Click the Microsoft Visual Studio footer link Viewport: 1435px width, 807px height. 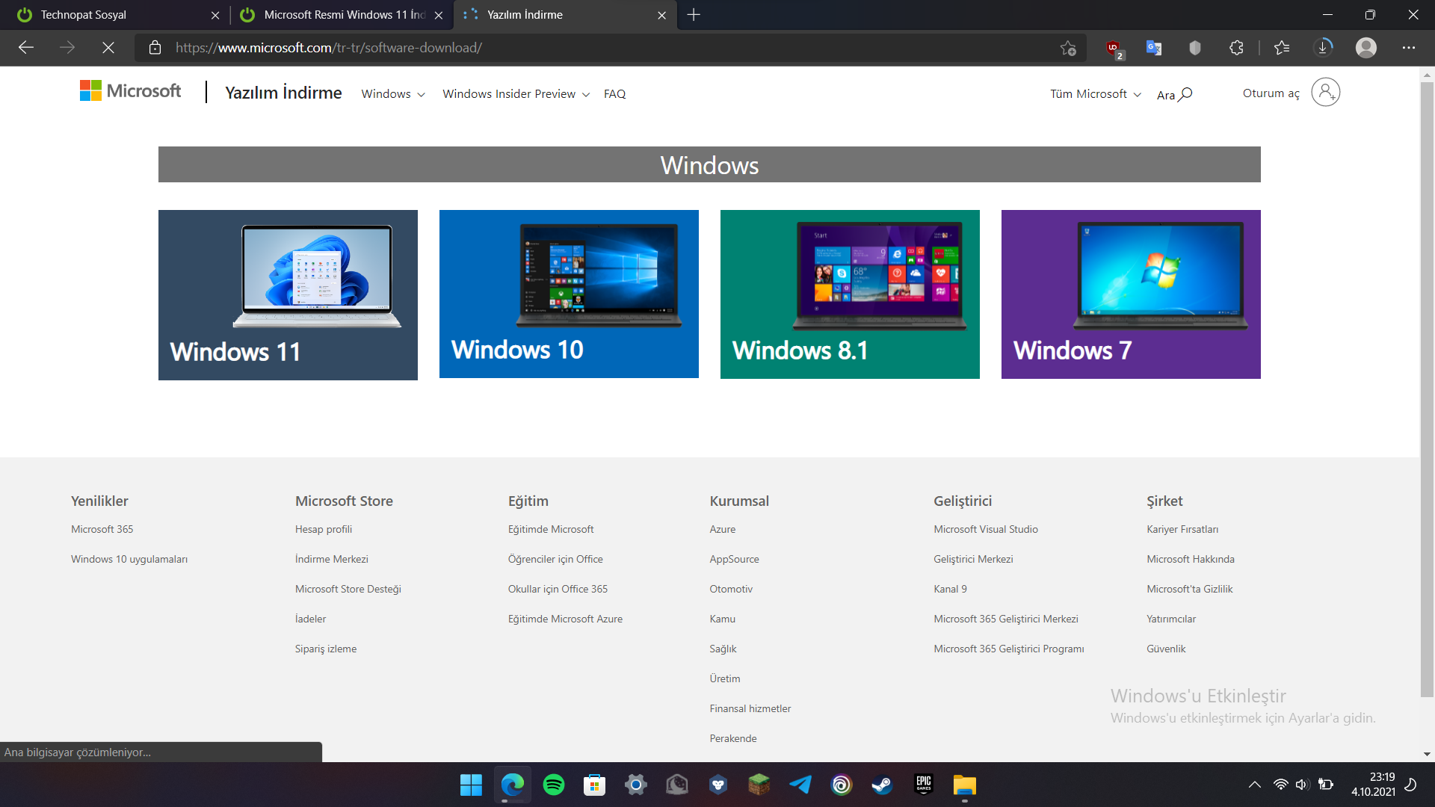pos(985,529)
